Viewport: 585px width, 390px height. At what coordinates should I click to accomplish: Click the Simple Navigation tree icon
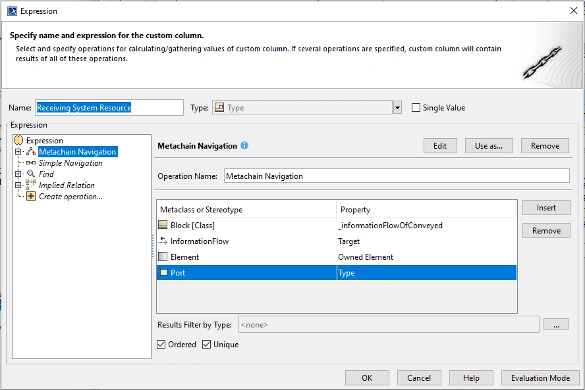coord(31,163)
